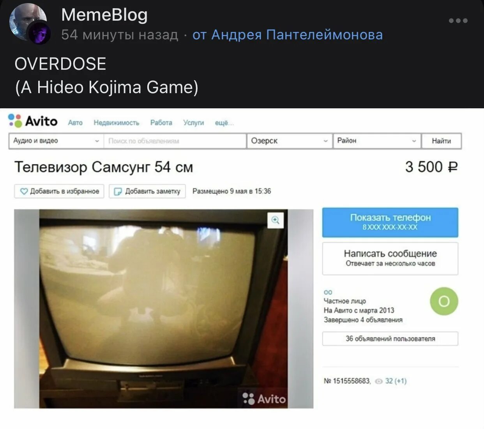484x429 pixels.
Task: Click the eye views counter icon
Action: [378, 381]
